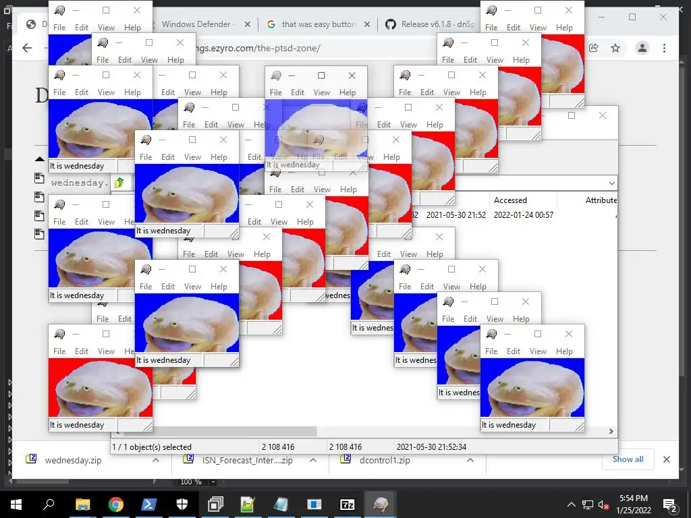Close the 'that was easy button' tab
The image size is (691, 518).
point(366,24)
